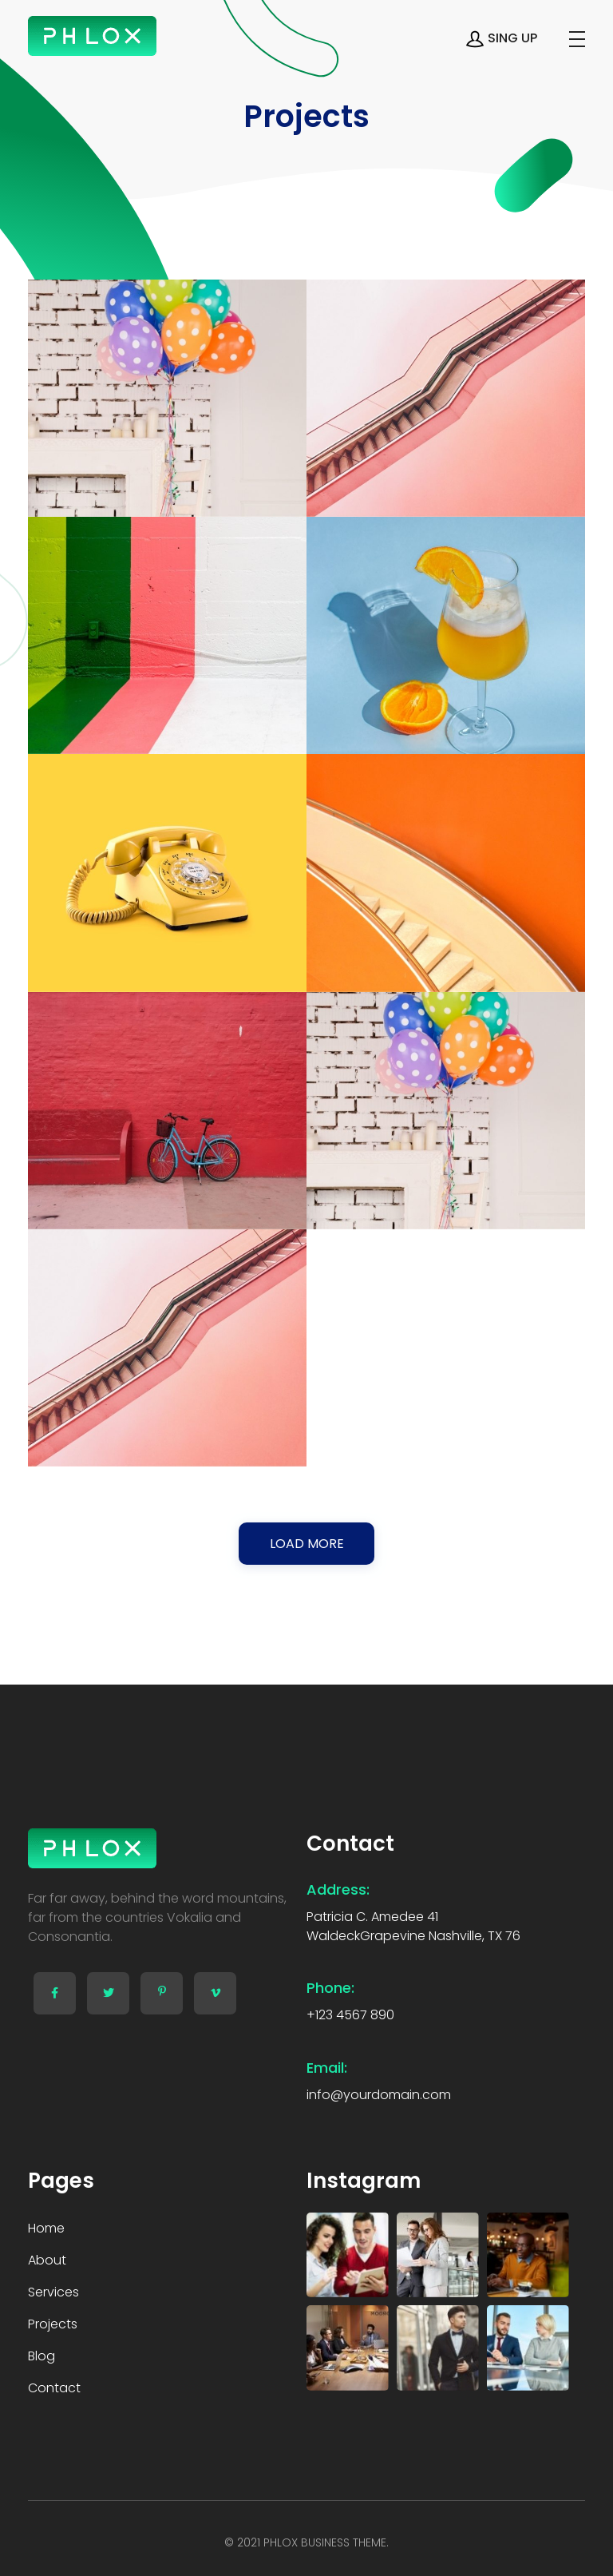Click the PHLOX header logo
Viewport: 613px width, 2576px height.
click(x=92, y=36)
